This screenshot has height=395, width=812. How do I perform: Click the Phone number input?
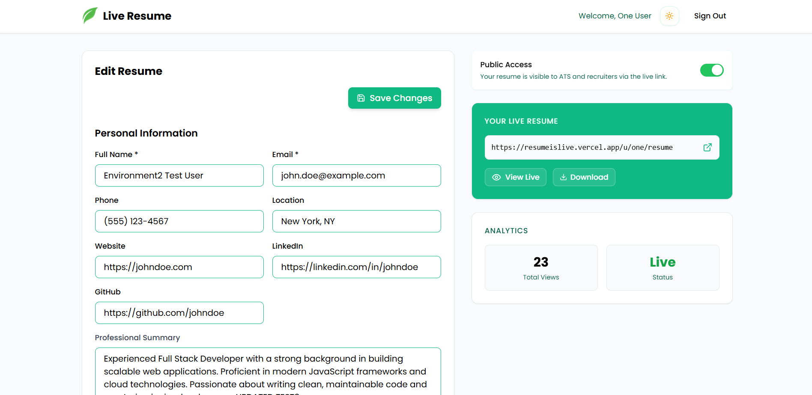[x=179, y=221]
